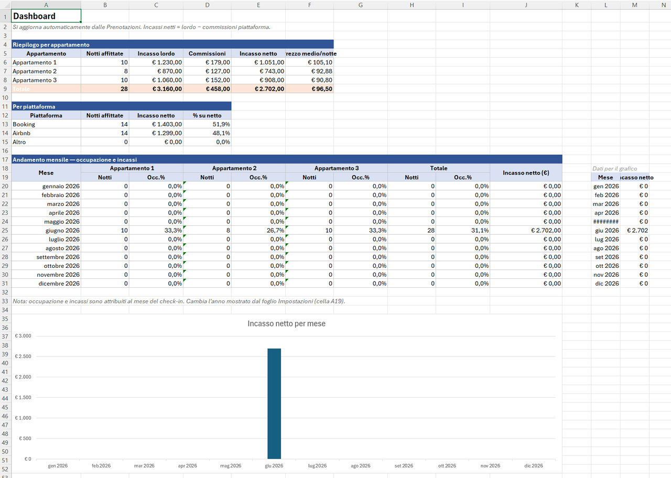Select the "Commissioni" column heading
The image size is (671, 478).
pyautogui.click(x=207, y=53)
